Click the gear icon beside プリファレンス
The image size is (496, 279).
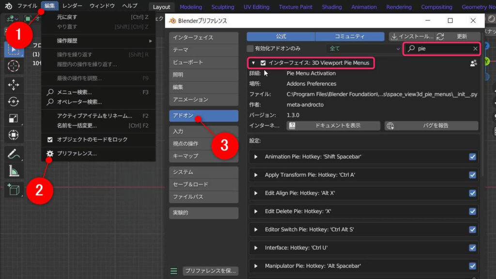click(x=50, y=154)
